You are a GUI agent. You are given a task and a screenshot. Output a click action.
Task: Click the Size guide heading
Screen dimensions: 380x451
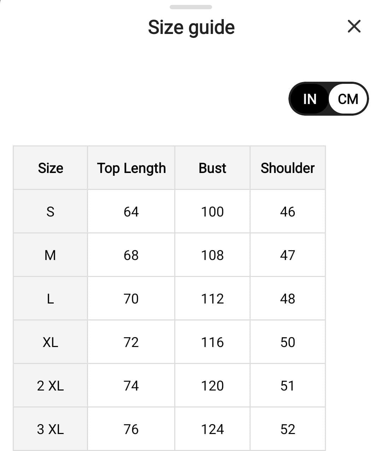click(x=191, y=27)
